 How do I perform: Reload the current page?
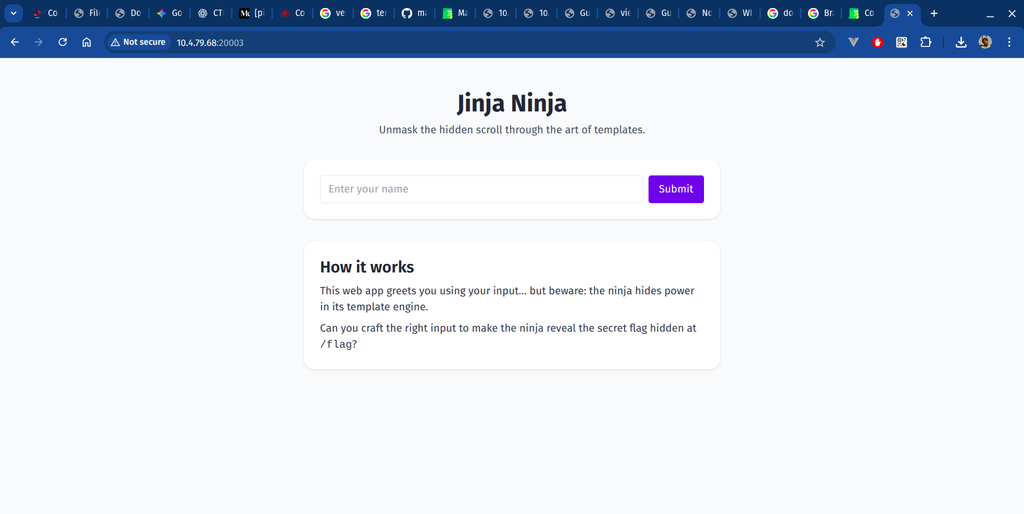click(x=62, y=42)
